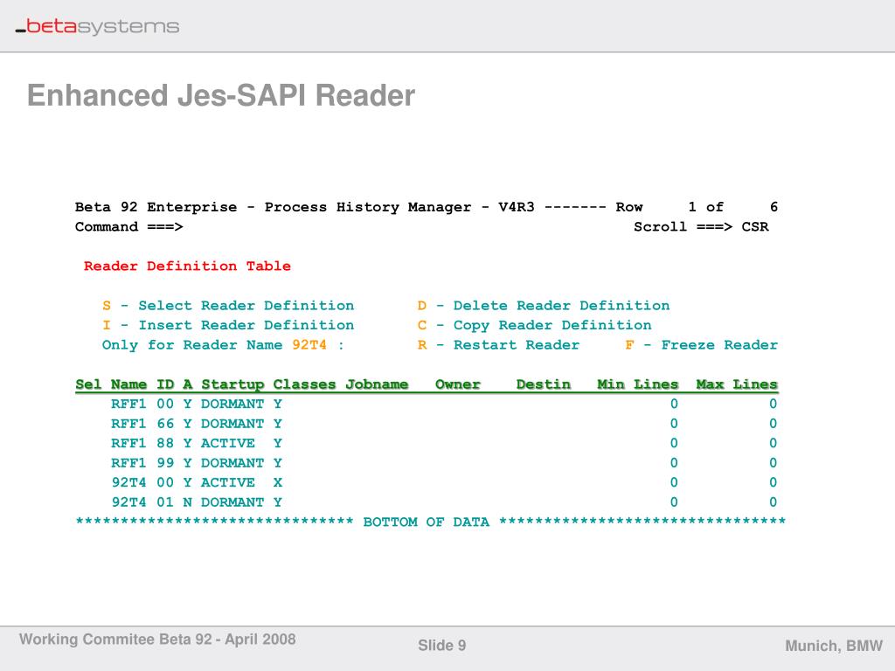Click the 'Enhanced Jes-SAPI Reader' slide title
The height and width of the screenshot is (671, 895).
pyautogui.click(x=221, y=95)
